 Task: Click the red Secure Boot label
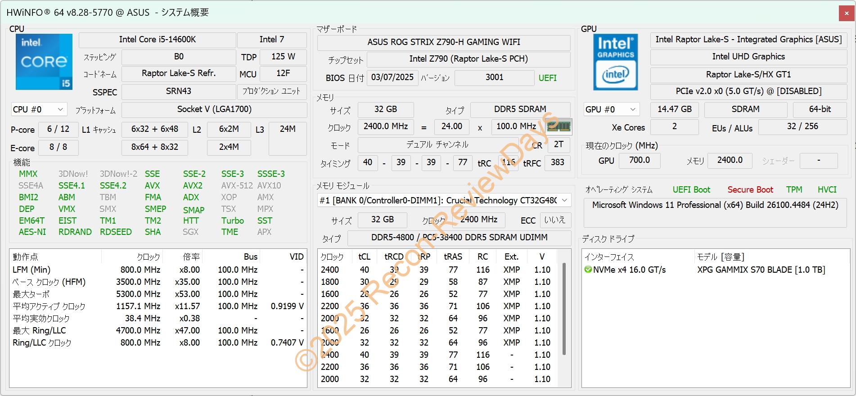click(x=750, y=189)
